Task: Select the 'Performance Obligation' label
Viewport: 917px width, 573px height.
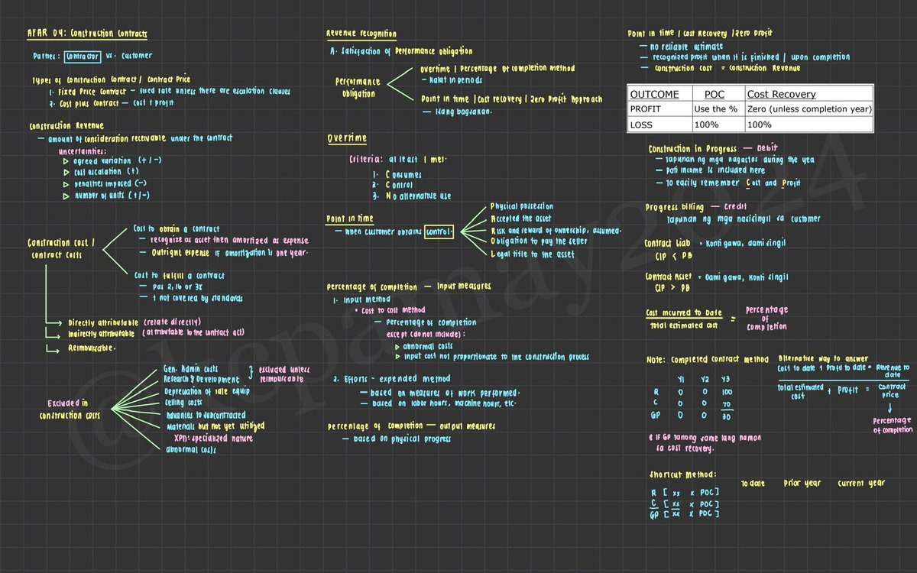Action: point(357,87)
